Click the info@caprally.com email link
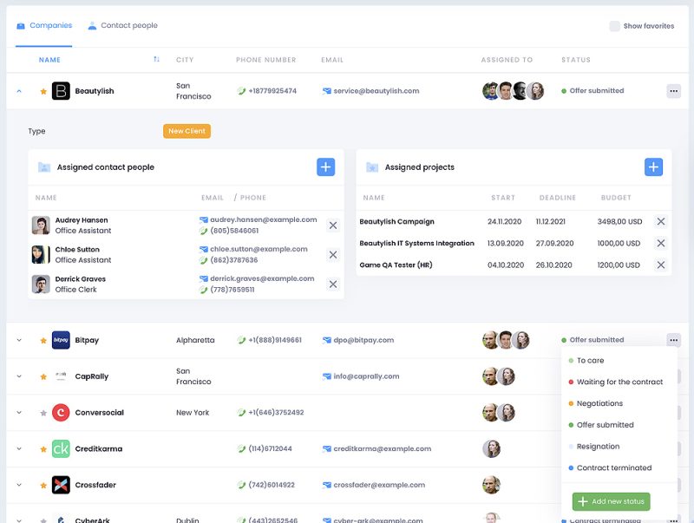 366,376
